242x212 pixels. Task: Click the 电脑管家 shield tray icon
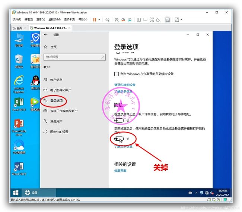tap(201, 193)
